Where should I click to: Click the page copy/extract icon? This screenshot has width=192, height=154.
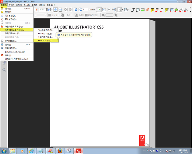pyautogui.click(x=126, y=9)
